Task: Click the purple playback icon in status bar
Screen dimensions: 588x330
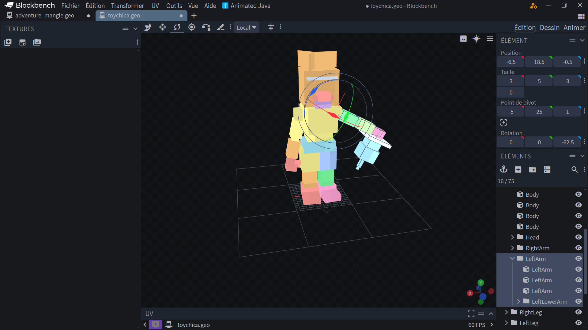Action: tap(156, 324)
